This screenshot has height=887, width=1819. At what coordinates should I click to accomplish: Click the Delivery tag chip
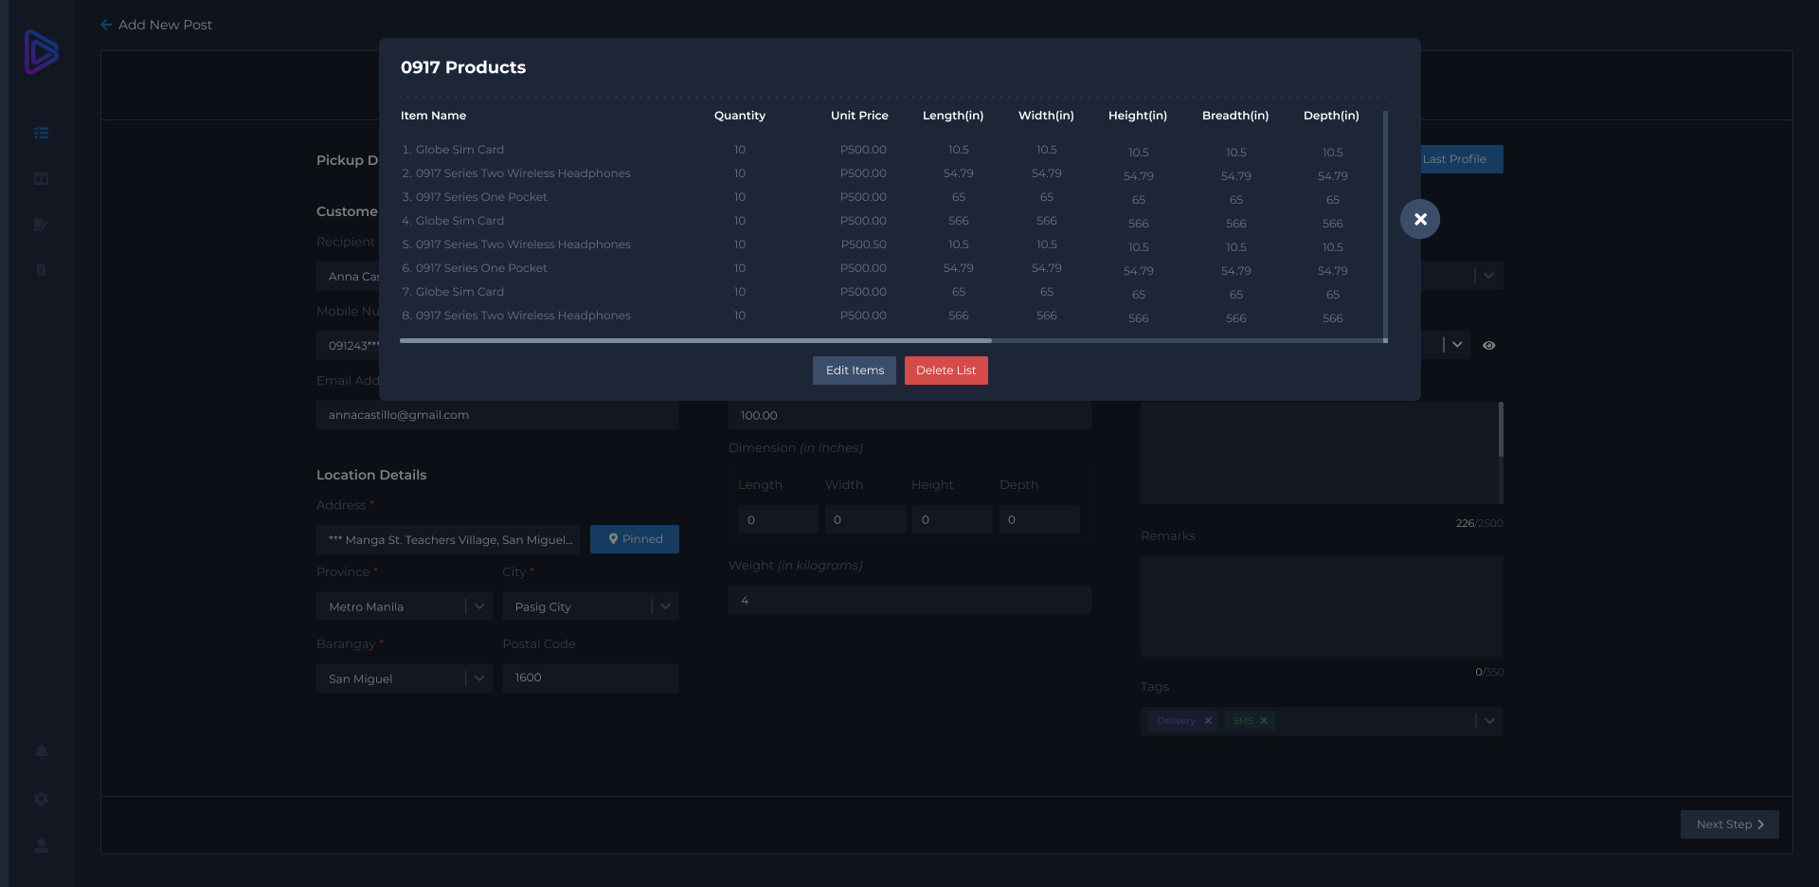click(1183, 721)
